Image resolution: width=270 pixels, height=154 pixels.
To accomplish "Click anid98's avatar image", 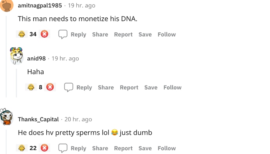I will (x=16, y=57).
